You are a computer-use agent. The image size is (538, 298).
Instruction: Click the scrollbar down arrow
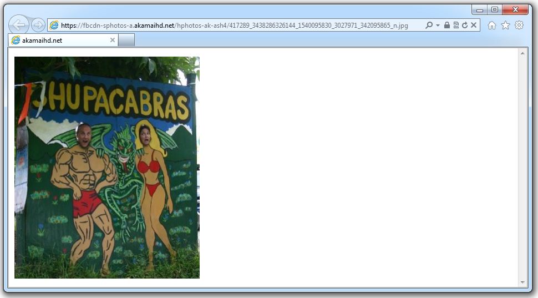pyautogui.click(x=522, y=282)
